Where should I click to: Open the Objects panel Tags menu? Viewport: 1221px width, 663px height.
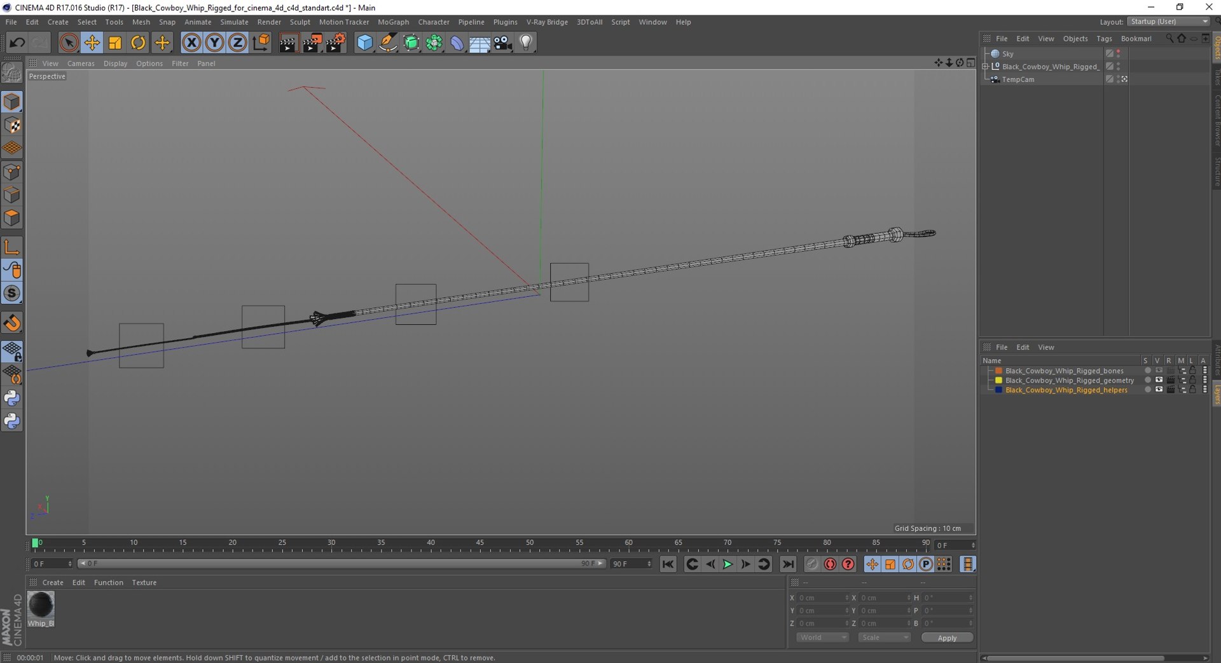click(1104, 39)
